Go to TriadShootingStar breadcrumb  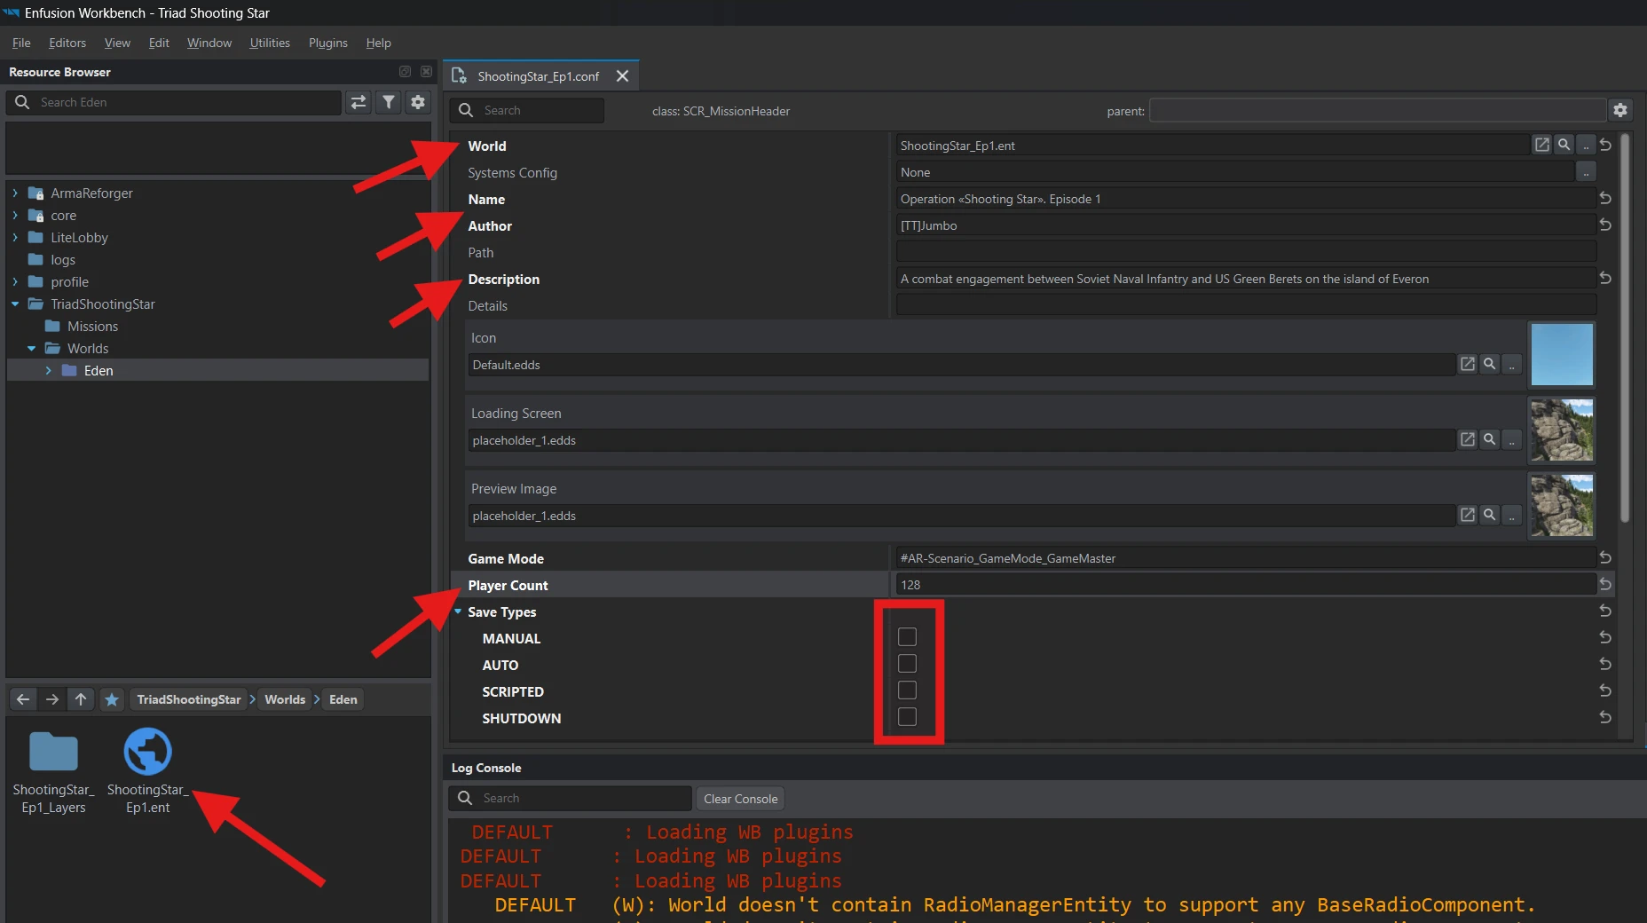coord(189,699)
